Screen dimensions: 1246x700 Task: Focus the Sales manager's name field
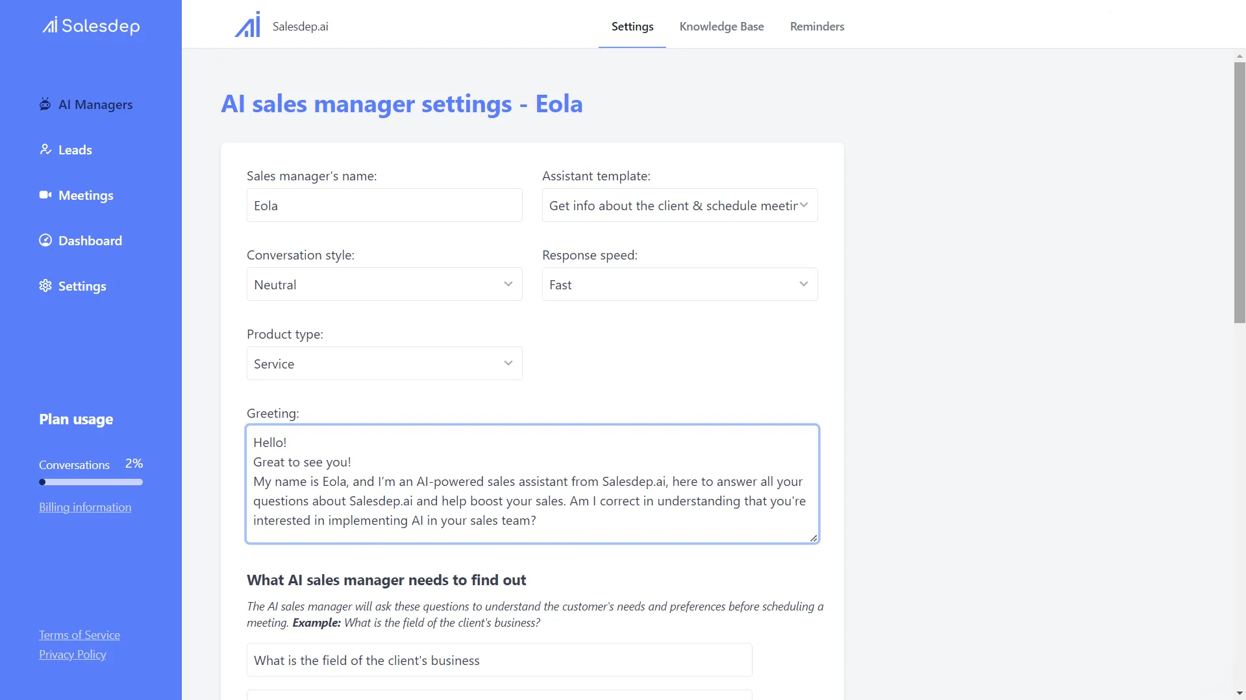[384, 206]
